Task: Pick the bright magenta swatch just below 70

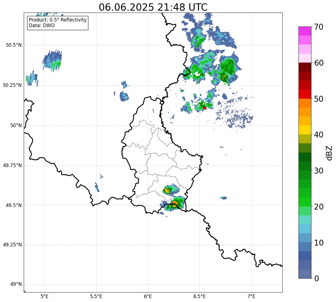Action: pyautogui.click(x=305, y=31)
